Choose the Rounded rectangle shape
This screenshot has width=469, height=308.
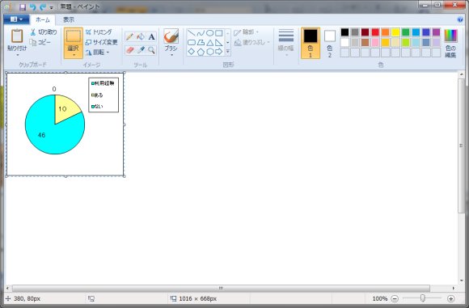[192, 43]
